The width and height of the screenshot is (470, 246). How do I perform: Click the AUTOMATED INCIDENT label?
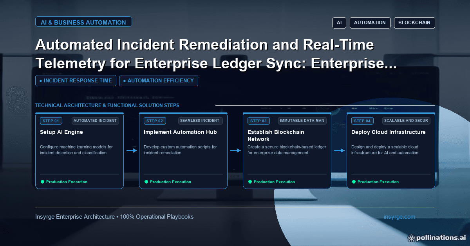click(95, 121)
